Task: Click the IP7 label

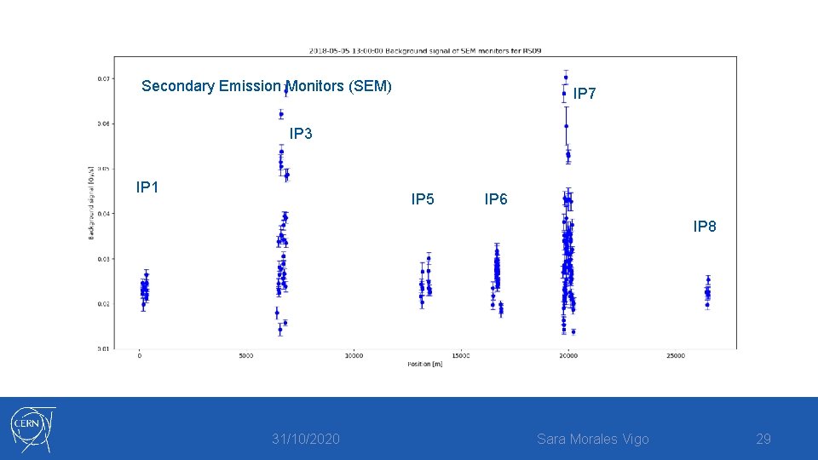Action: click(x=585, y=94)
